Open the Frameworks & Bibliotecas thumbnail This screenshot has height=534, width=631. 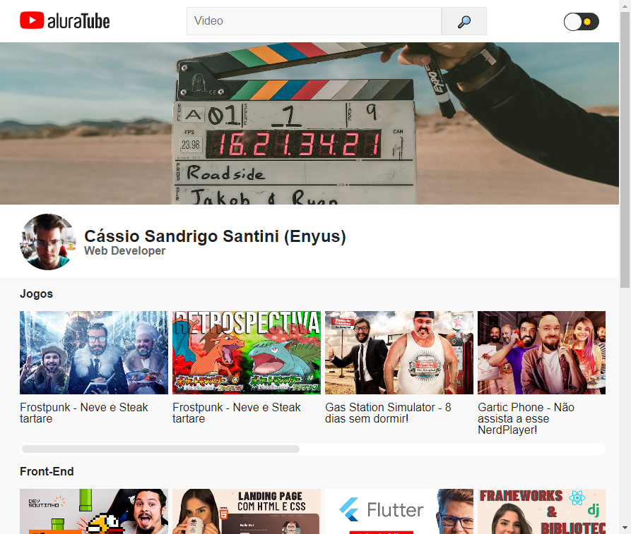541,511
